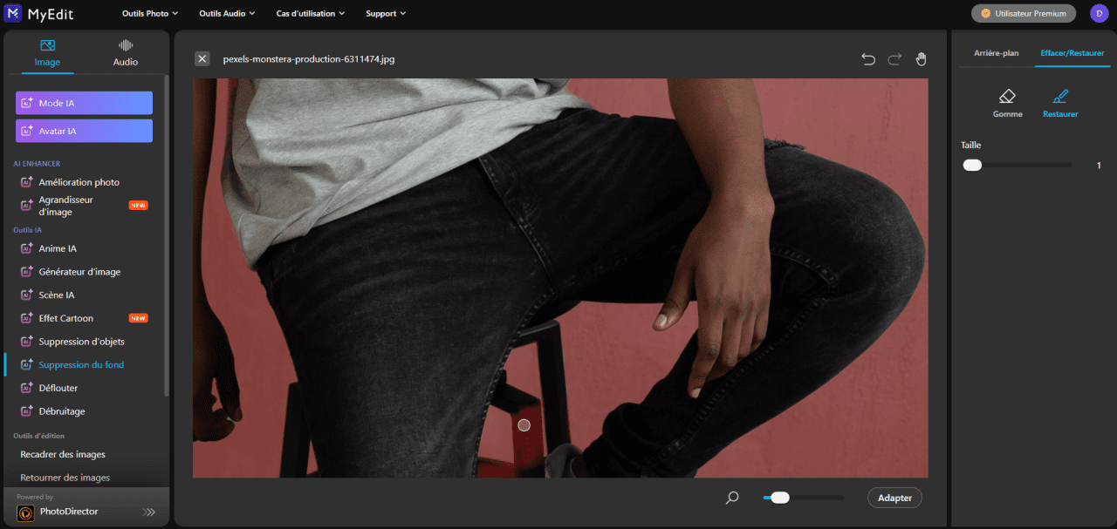Click the PhotoDirector logo icon

click(26, 512)
